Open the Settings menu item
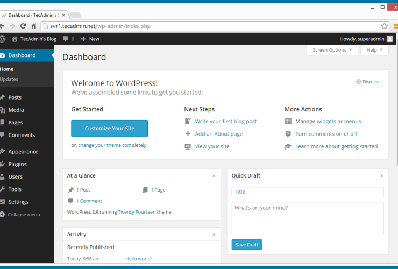 pyautogui.click(x=18, y=202)
